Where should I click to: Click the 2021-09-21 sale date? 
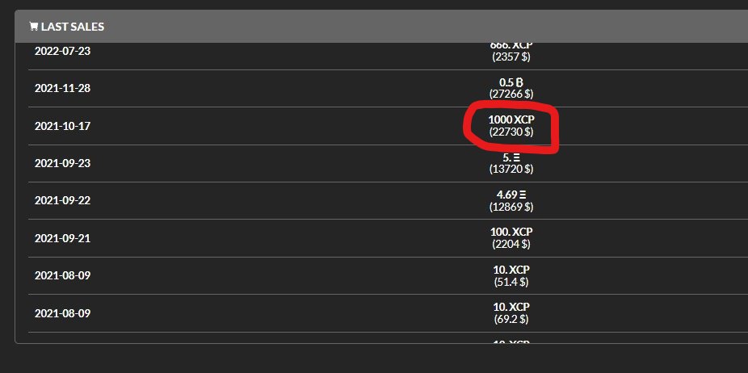pyautogui.click(x=62, y=238)
